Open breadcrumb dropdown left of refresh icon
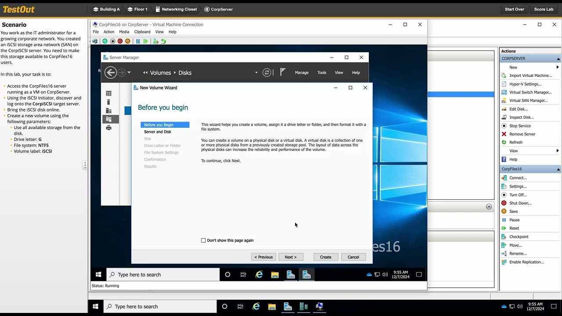The image size is (562, 316). pos(256,73)
